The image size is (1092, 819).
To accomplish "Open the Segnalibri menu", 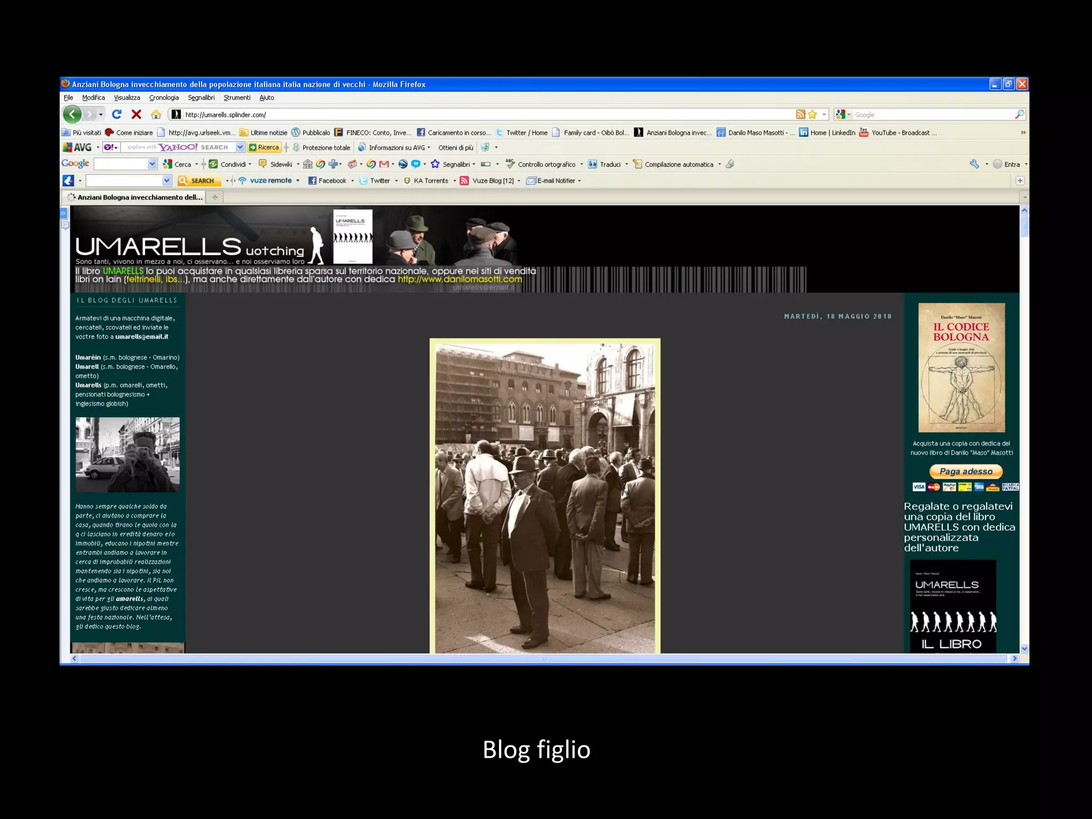I will tap(201, 98).
